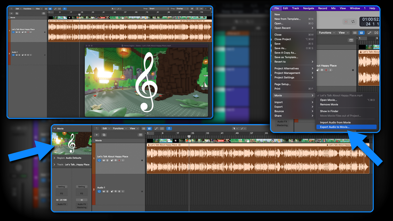Click the grid view icon in the toolbar

[x=144, y=128]
